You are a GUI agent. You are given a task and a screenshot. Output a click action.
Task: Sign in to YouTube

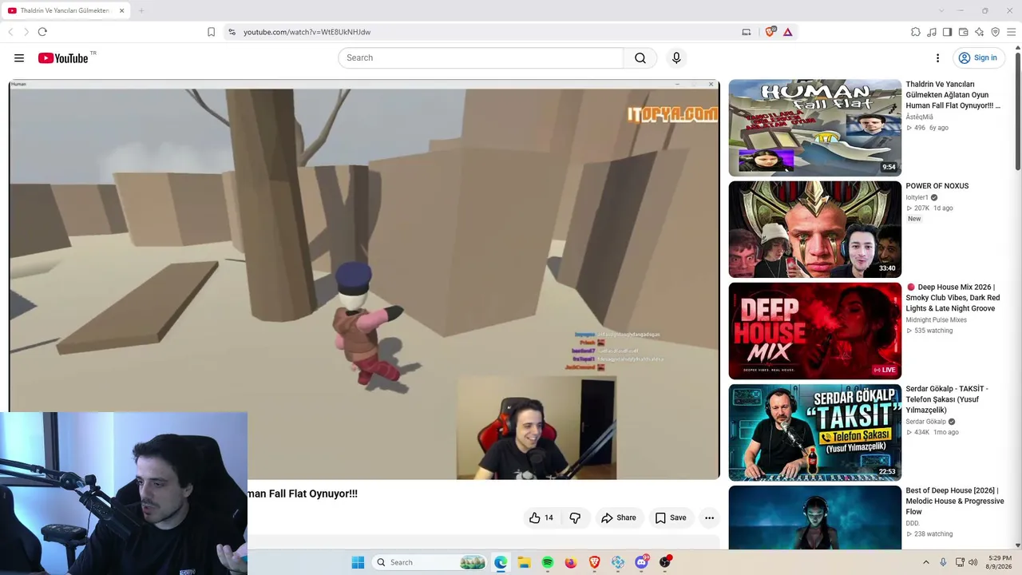pos(978,57)
